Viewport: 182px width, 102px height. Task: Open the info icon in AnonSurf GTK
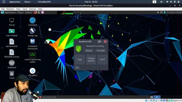99,42
